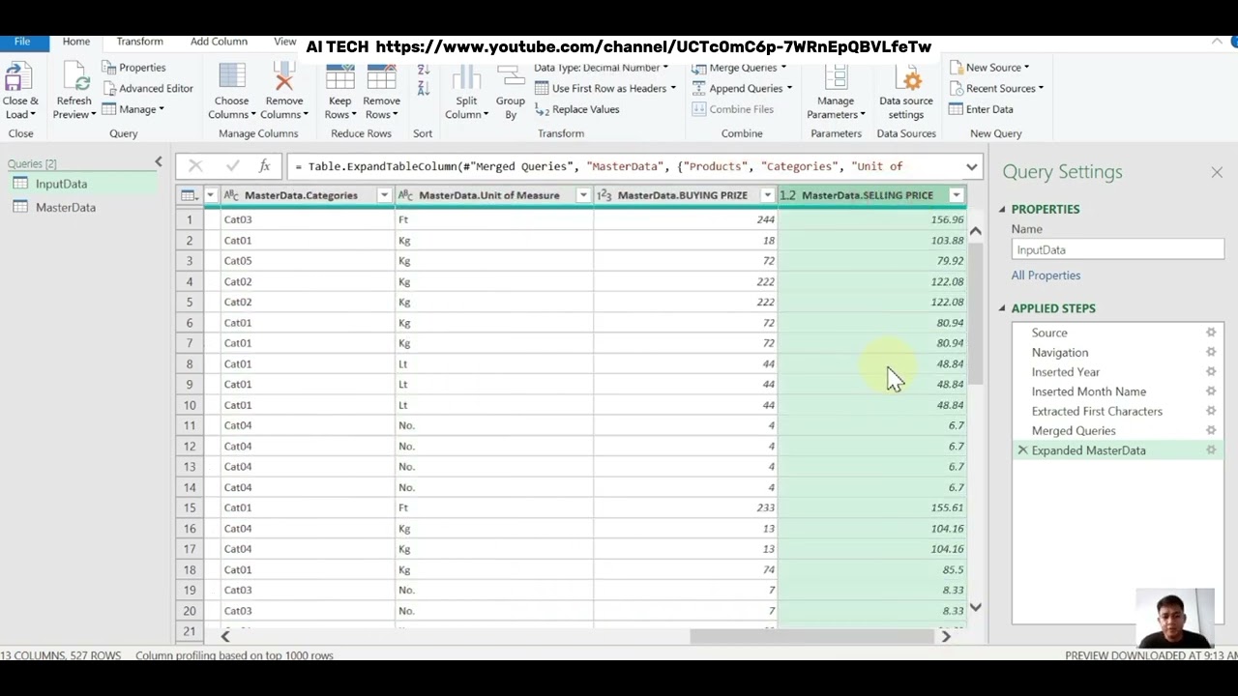Select MasterData.SELLING PRICE column header
Viewport: 1238px width, 696px height.
click(867, 195)
